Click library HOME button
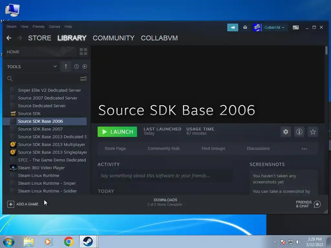The height and width of the screenshot is (248, 331). point(13,52)
